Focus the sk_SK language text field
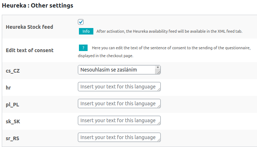Viewport: 257px width, 147px height. [x=119, y=120]
